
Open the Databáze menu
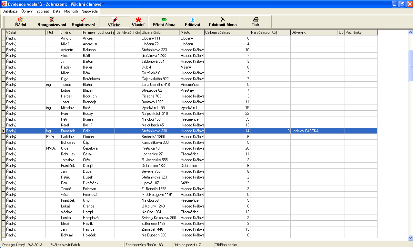coord(10,11)
